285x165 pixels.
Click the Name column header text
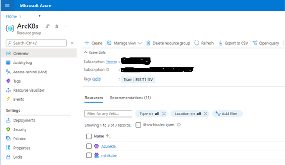[x=99, y=136]
